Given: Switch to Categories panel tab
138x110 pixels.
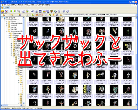Looking at the screenshot, I should (x=20, y=15).
